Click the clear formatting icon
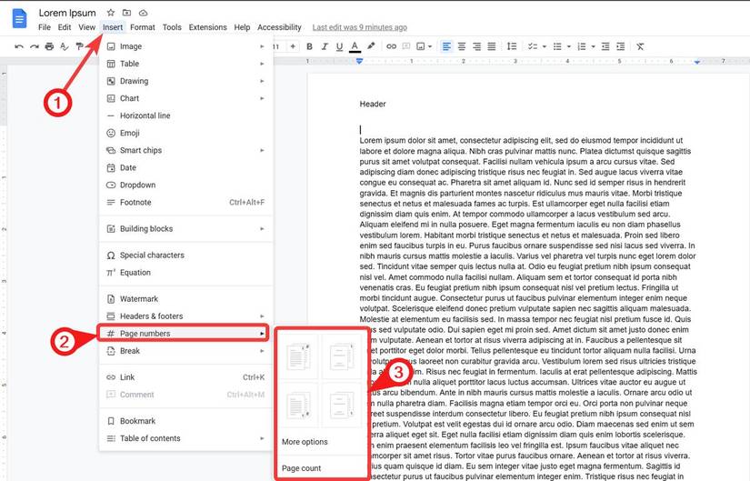 640,46
